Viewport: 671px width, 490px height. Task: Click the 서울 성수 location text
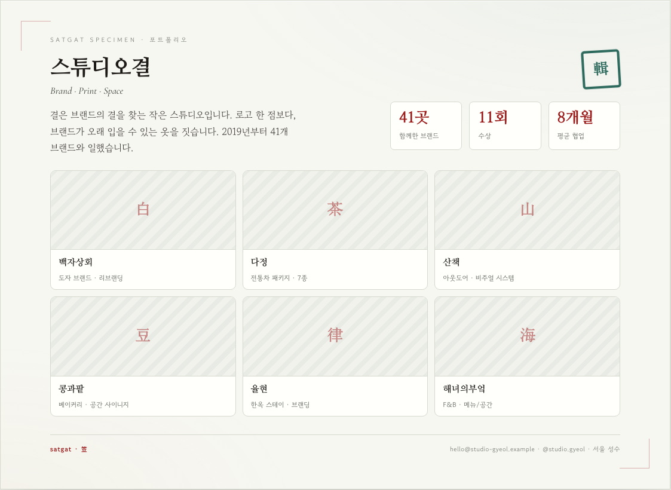(x=606, y=449)
